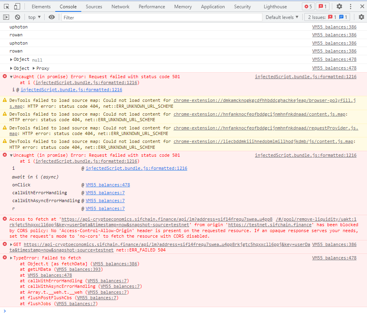Screen dimensions: 367x317
Task: Open the Sources tab
Action: (x=94, y=7)
